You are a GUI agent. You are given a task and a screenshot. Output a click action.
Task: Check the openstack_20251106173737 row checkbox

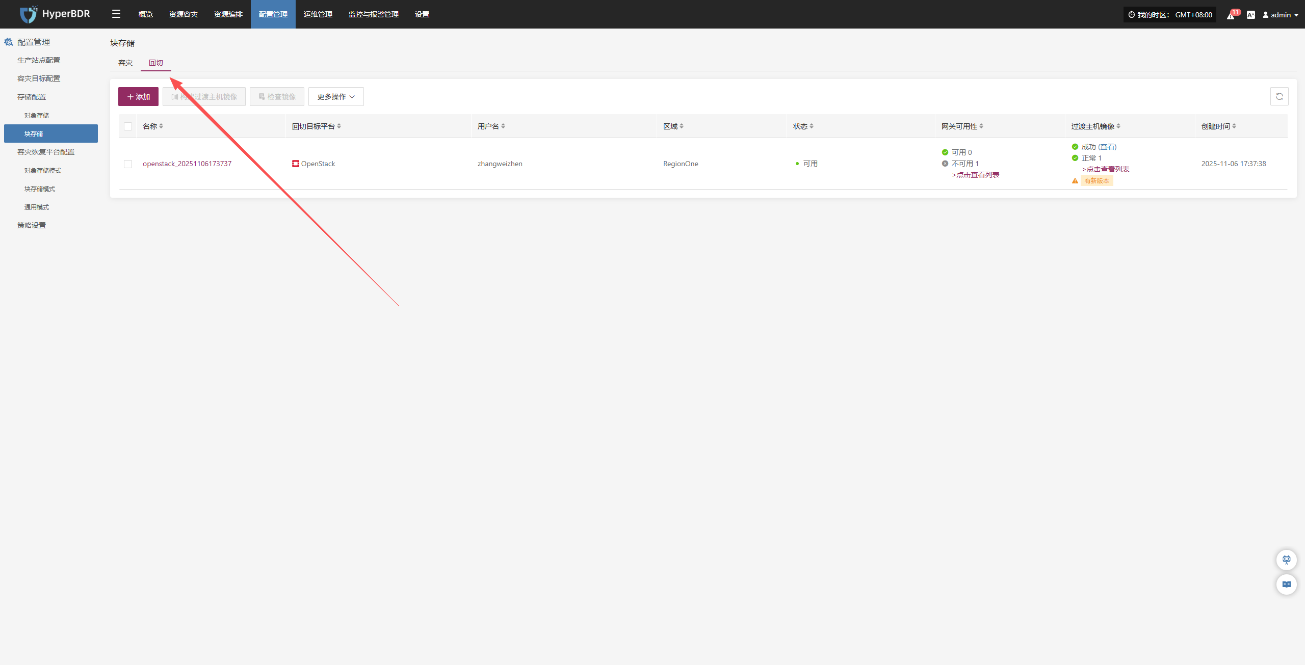[128, 164]
